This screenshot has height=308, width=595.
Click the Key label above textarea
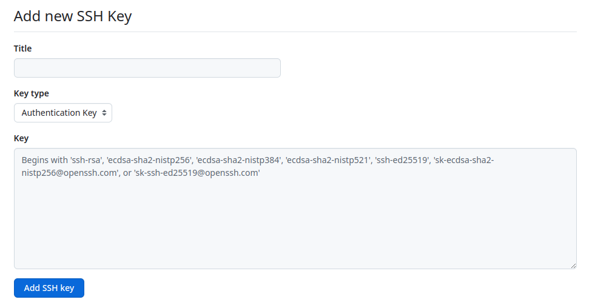point(21,138)
